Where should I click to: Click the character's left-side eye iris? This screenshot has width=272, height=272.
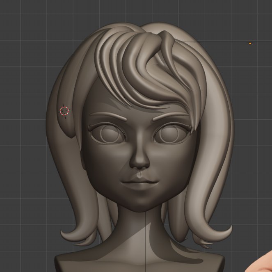(x=110, y=134)
